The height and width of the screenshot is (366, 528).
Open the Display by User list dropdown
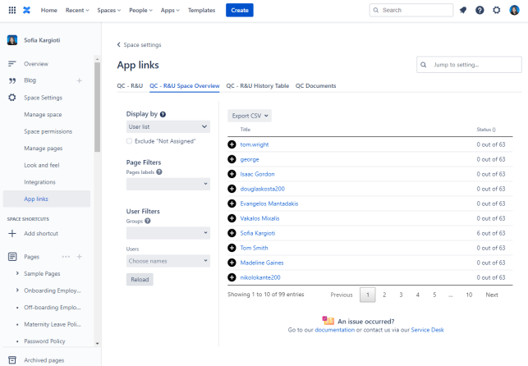(168, 127)
